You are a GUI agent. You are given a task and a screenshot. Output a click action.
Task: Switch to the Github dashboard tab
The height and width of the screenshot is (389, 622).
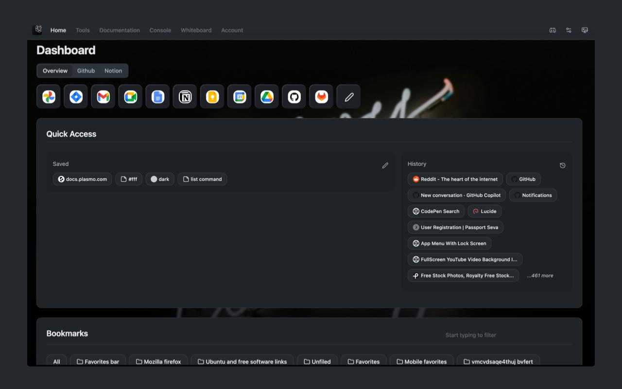click(x=86, y=71)
